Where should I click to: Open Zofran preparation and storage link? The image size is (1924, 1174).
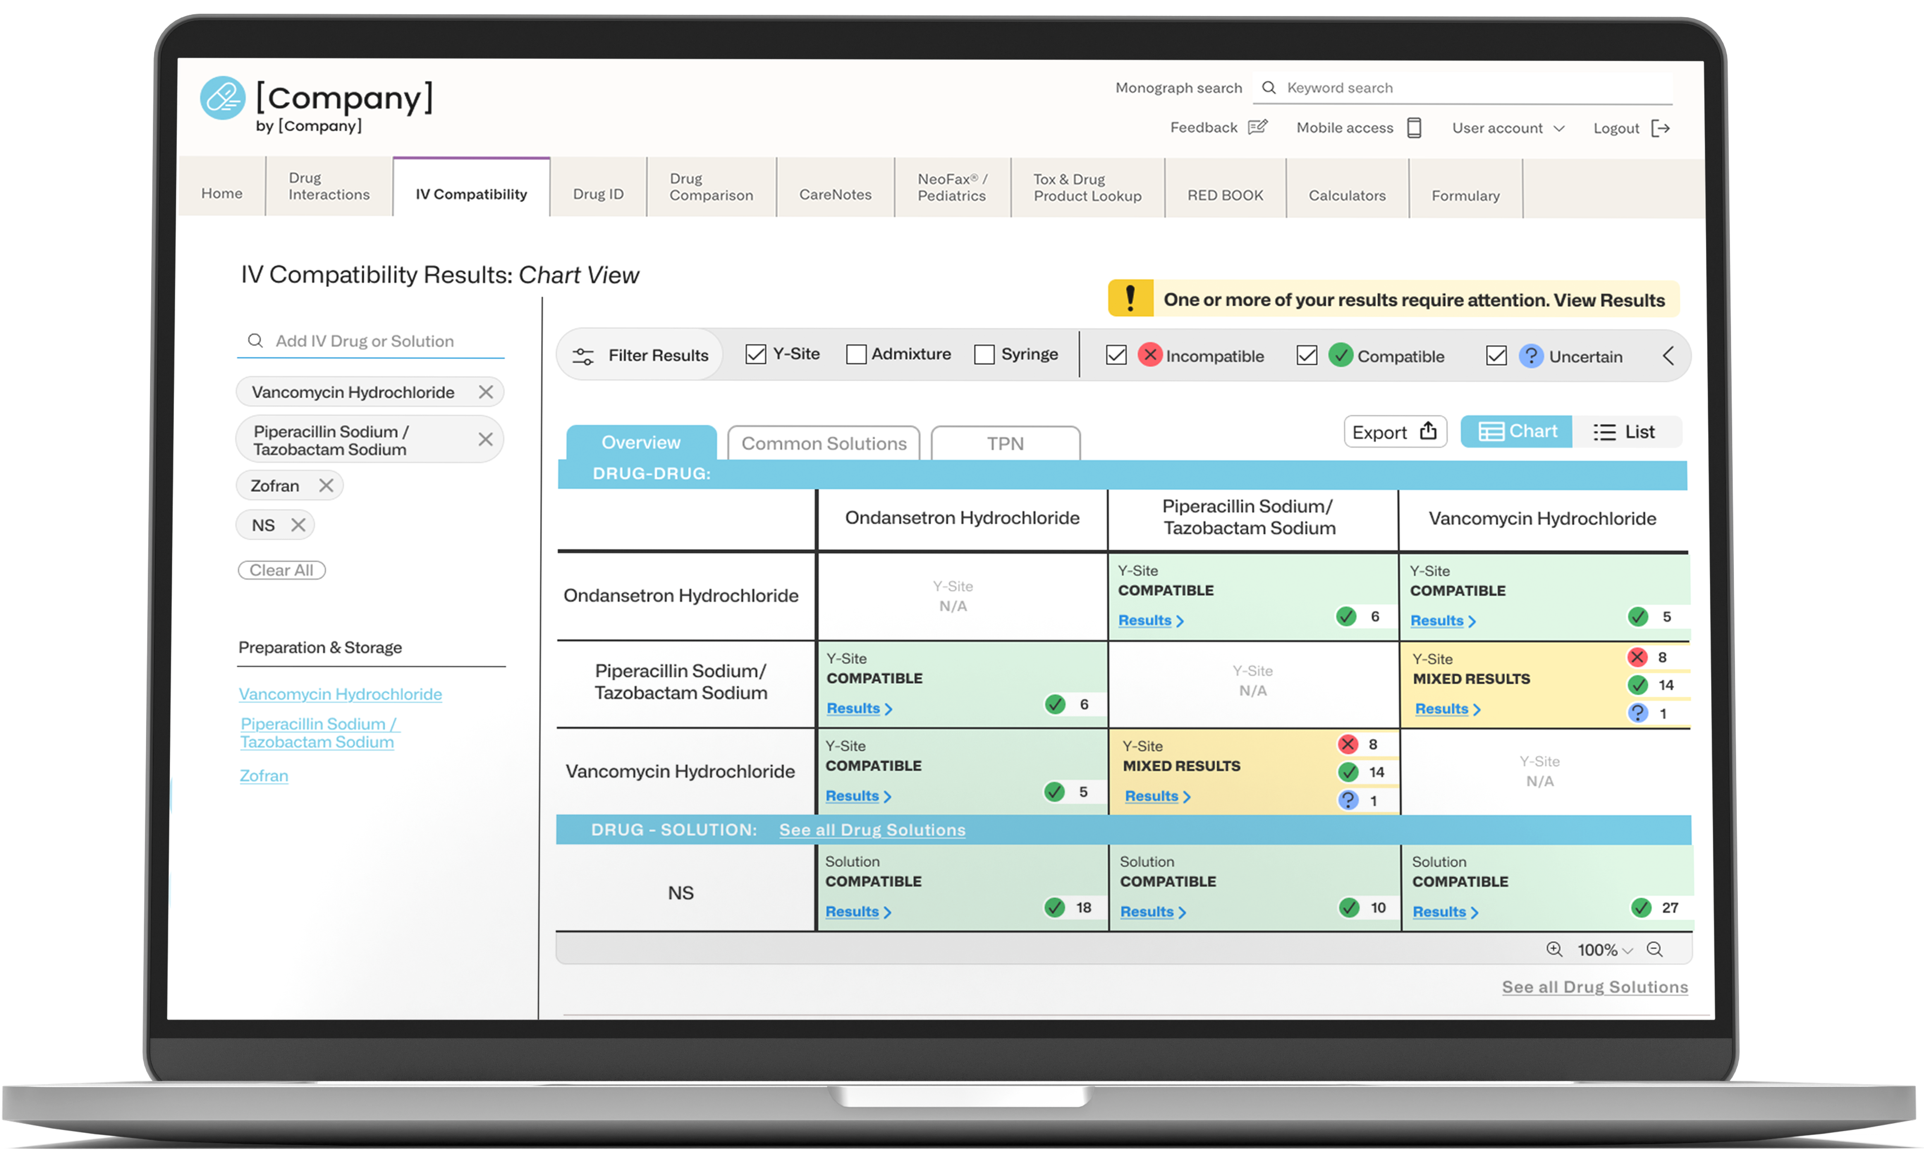(x=264, y=775)
